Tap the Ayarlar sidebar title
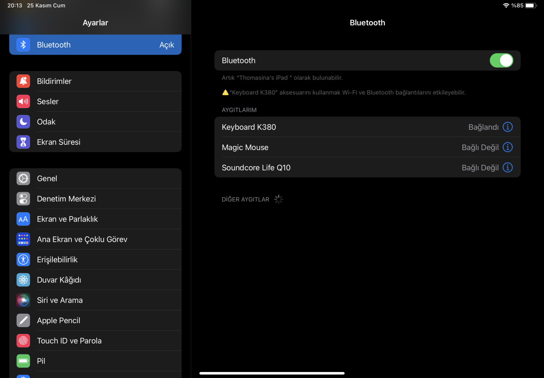The height and width of the screenshot is (378, 544). [95, 23]
